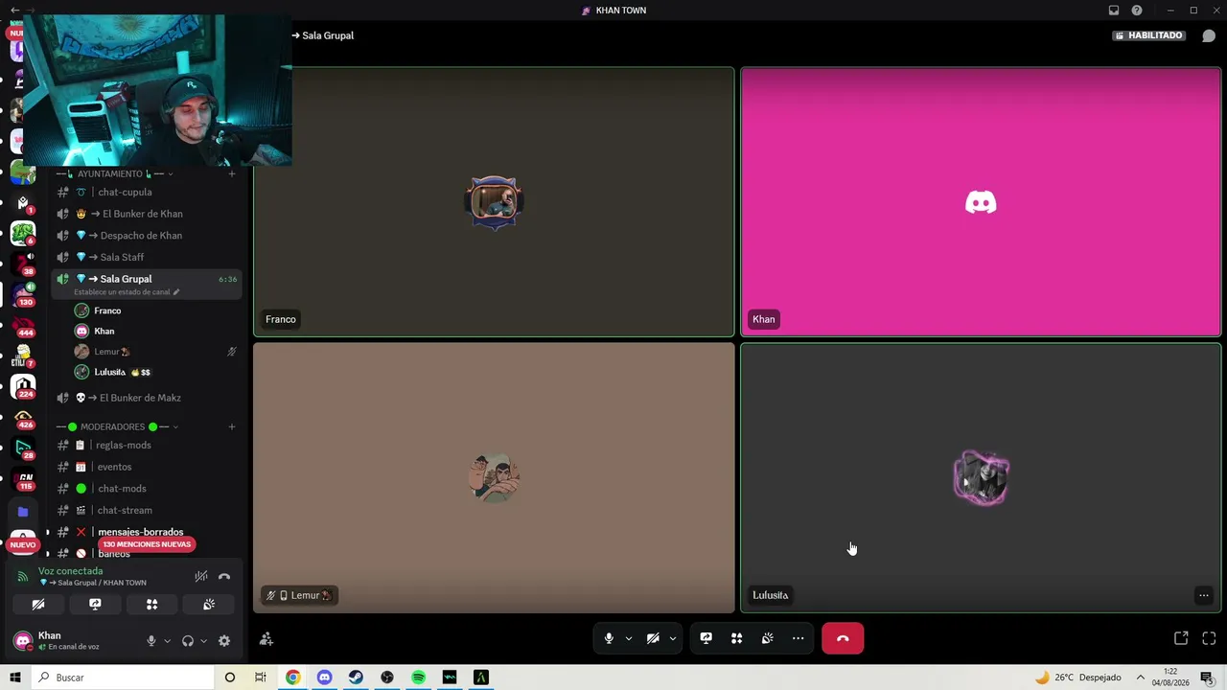Viewport: 1227px width, 690px height.
Task: Open Khan user profile avatar
Action: pyautogui.click(x=22, y=640)
